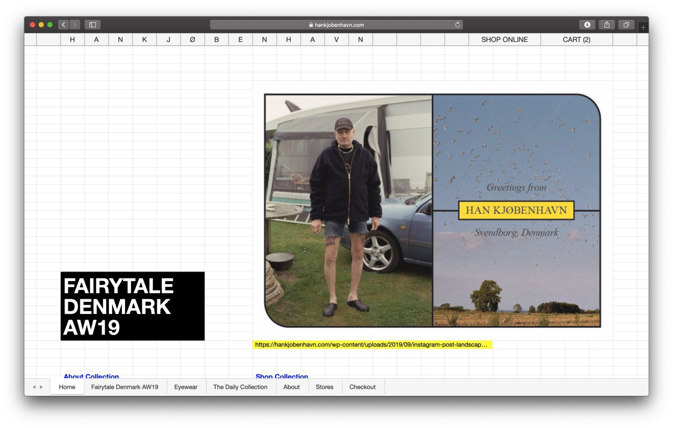Click the yellow HAN KJØBENHAVN label on postcard
The image size is (673, 428).
click(516, 211)
